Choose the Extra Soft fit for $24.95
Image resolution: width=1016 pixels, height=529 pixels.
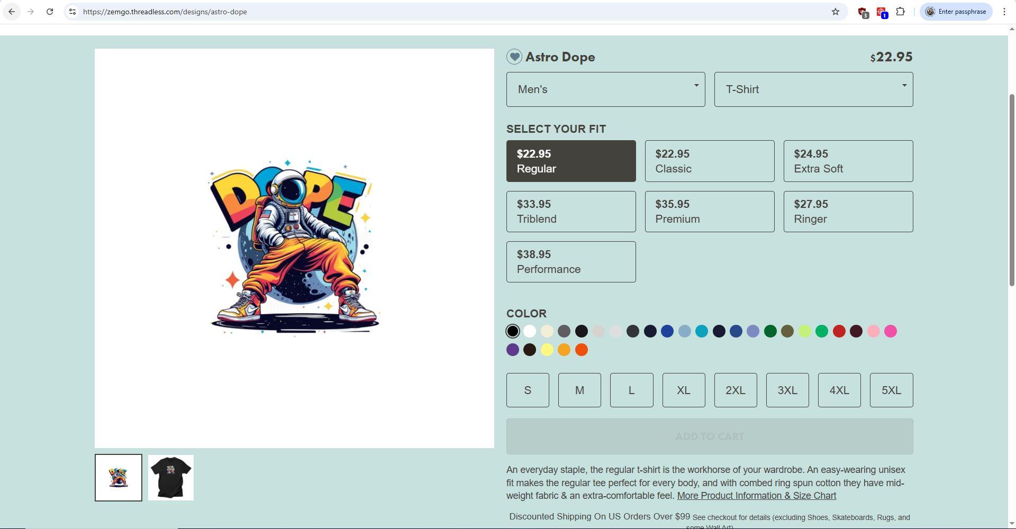(848, 161)
